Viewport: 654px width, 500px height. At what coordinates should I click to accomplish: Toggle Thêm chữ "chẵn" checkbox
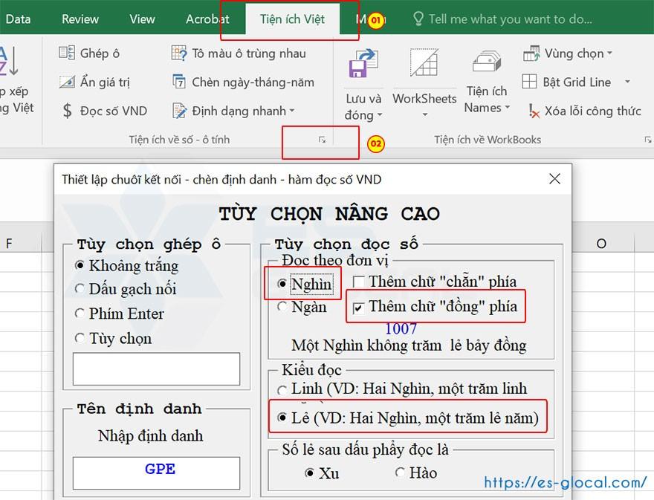pos(358,282)
